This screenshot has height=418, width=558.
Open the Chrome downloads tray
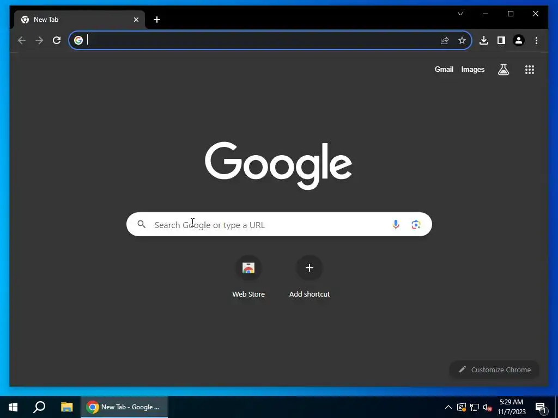pyautogui.click(x=484, y=40)
